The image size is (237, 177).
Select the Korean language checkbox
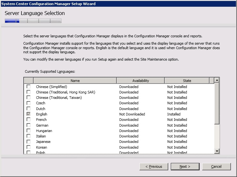[29, 147]
